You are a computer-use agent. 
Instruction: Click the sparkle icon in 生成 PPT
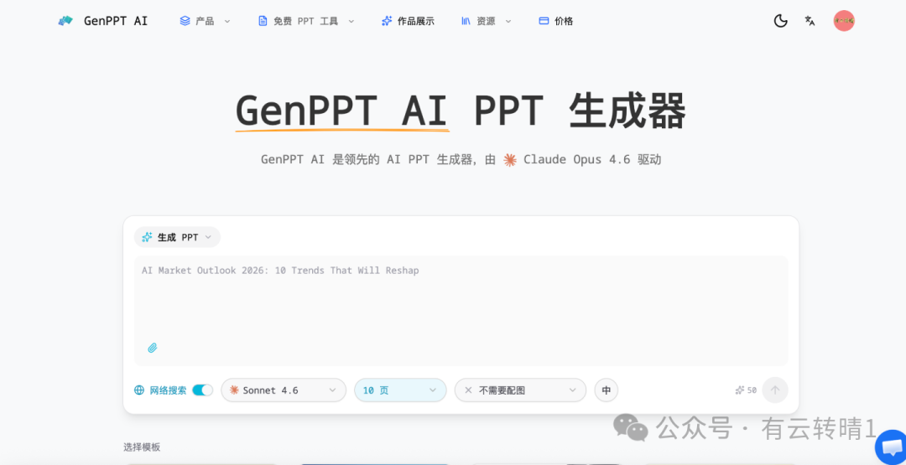click(147, 237)
